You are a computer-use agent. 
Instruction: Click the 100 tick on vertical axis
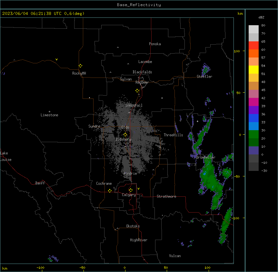[237, 51]
